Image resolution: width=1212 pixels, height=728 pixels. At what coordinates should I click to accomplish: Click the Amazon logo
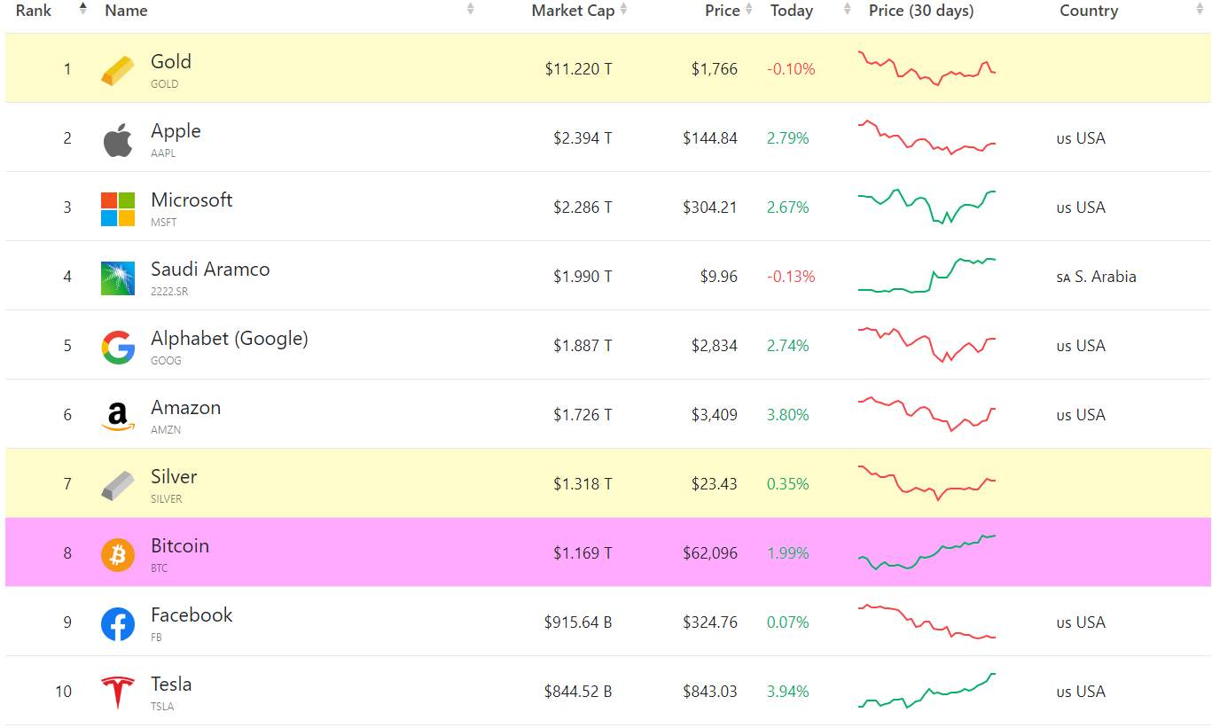tap(118, 417)
